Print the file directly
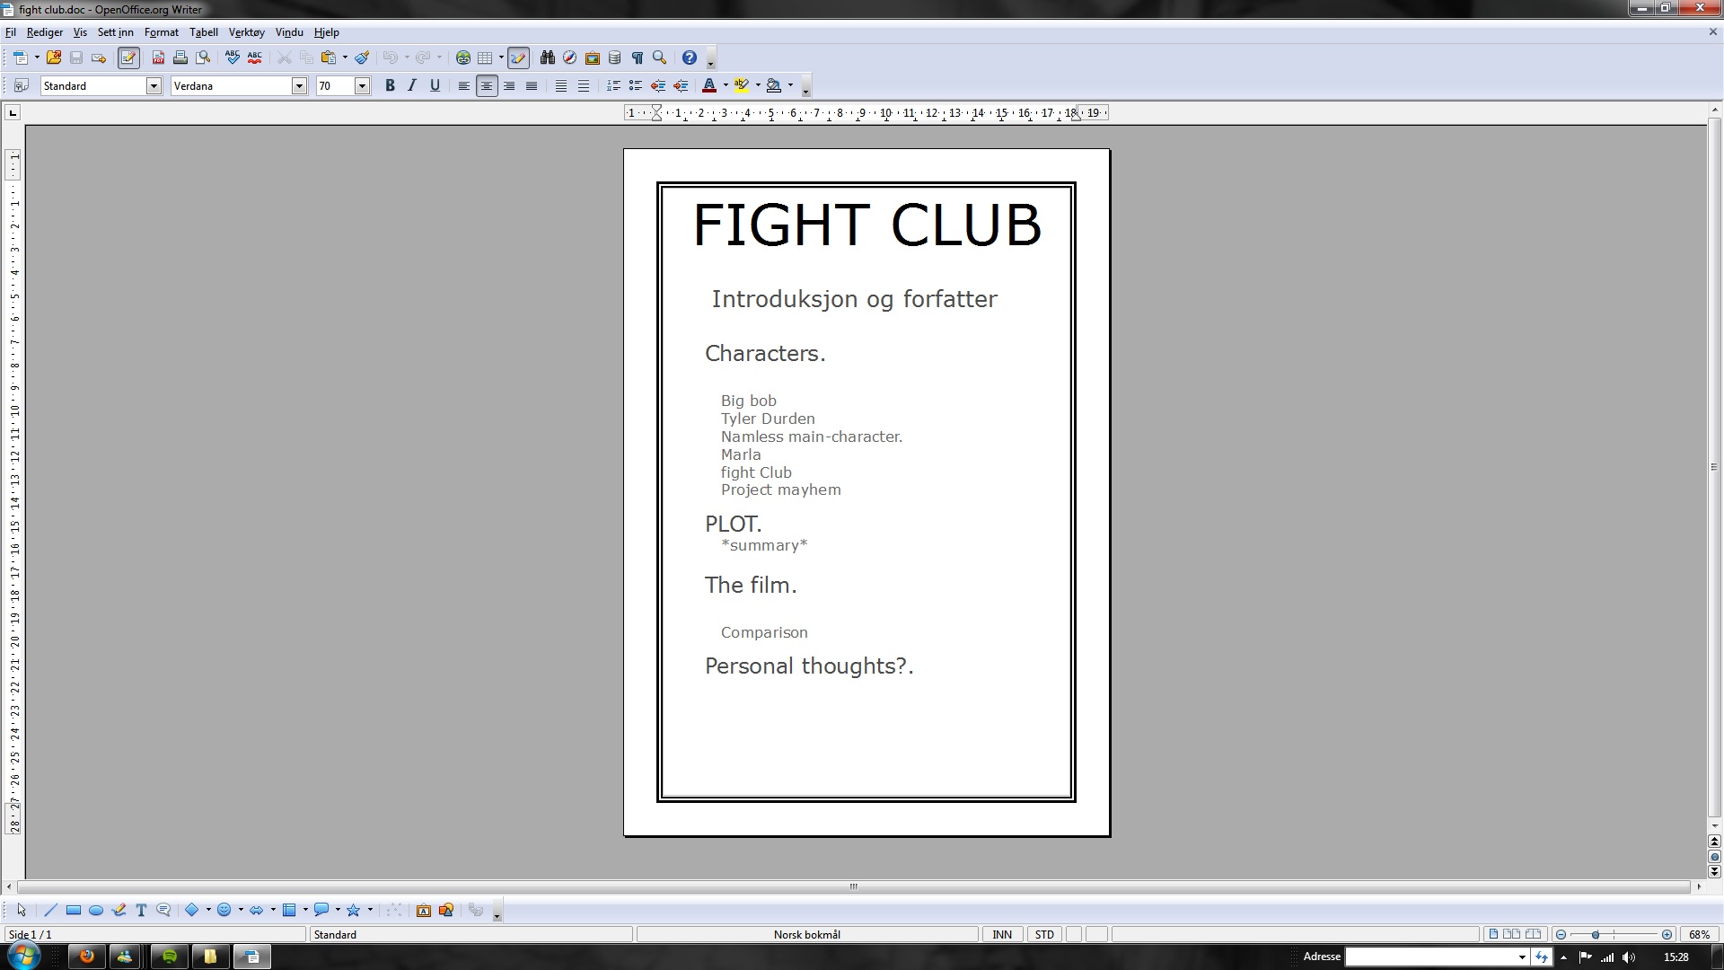The height and width of the screenshot is (970, 1724). click(x=180, y=57)
